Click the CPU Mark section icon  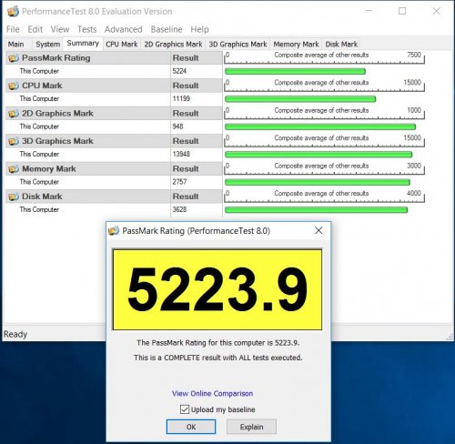pos(14,86)
